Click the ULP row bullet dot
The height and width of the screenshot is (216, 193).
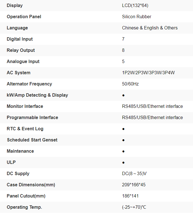(x=123, y=162)
